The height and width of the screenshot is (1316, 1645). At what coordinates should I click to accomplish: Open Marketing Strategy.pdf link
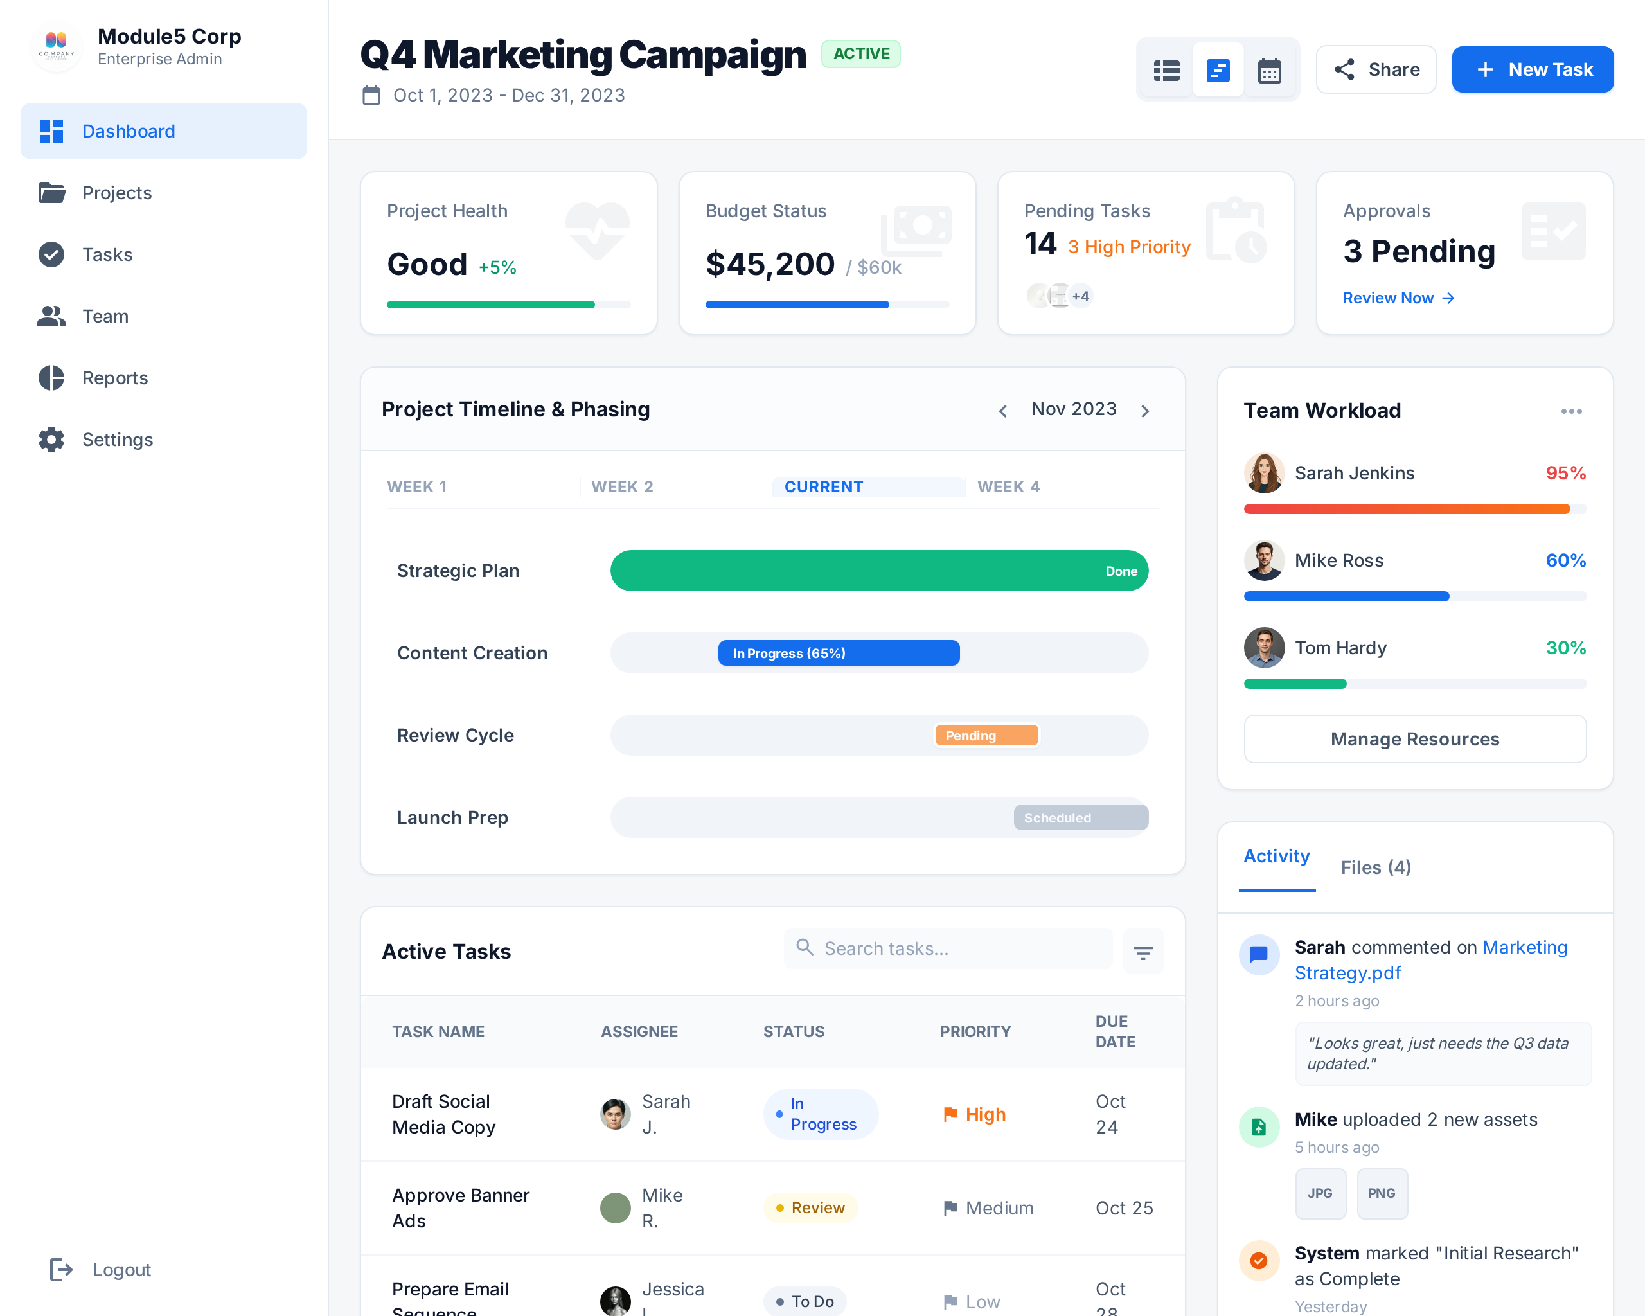1430,960
